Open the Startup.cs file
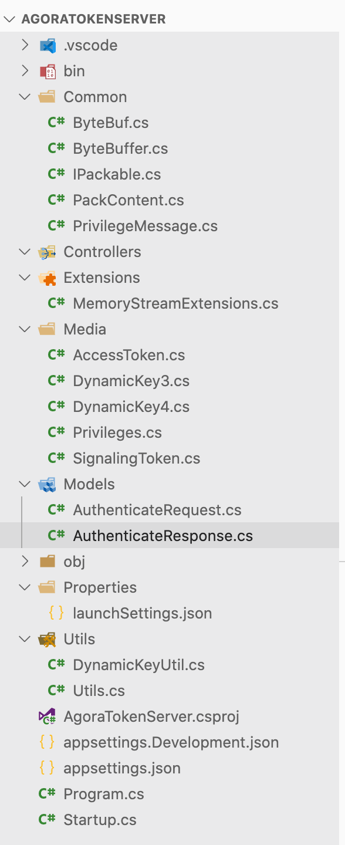345x845 pixels. pyautogui.click(x=100, y=820)
